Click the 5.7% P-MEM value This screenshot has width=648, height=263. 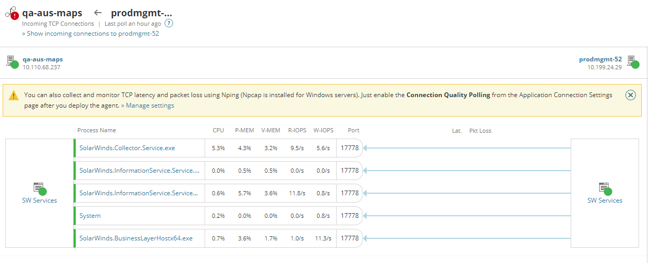click(x=245, y=193)
